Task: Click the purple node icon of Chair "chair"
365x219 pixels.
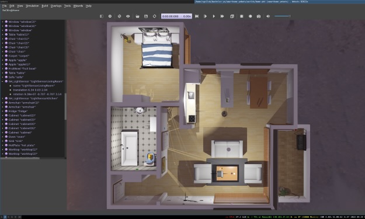Action: tap(6, 51)
